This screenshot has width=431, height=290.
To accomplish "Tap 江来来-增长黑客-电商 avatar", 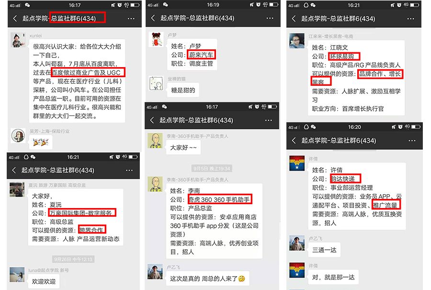I will coord(296,41).
